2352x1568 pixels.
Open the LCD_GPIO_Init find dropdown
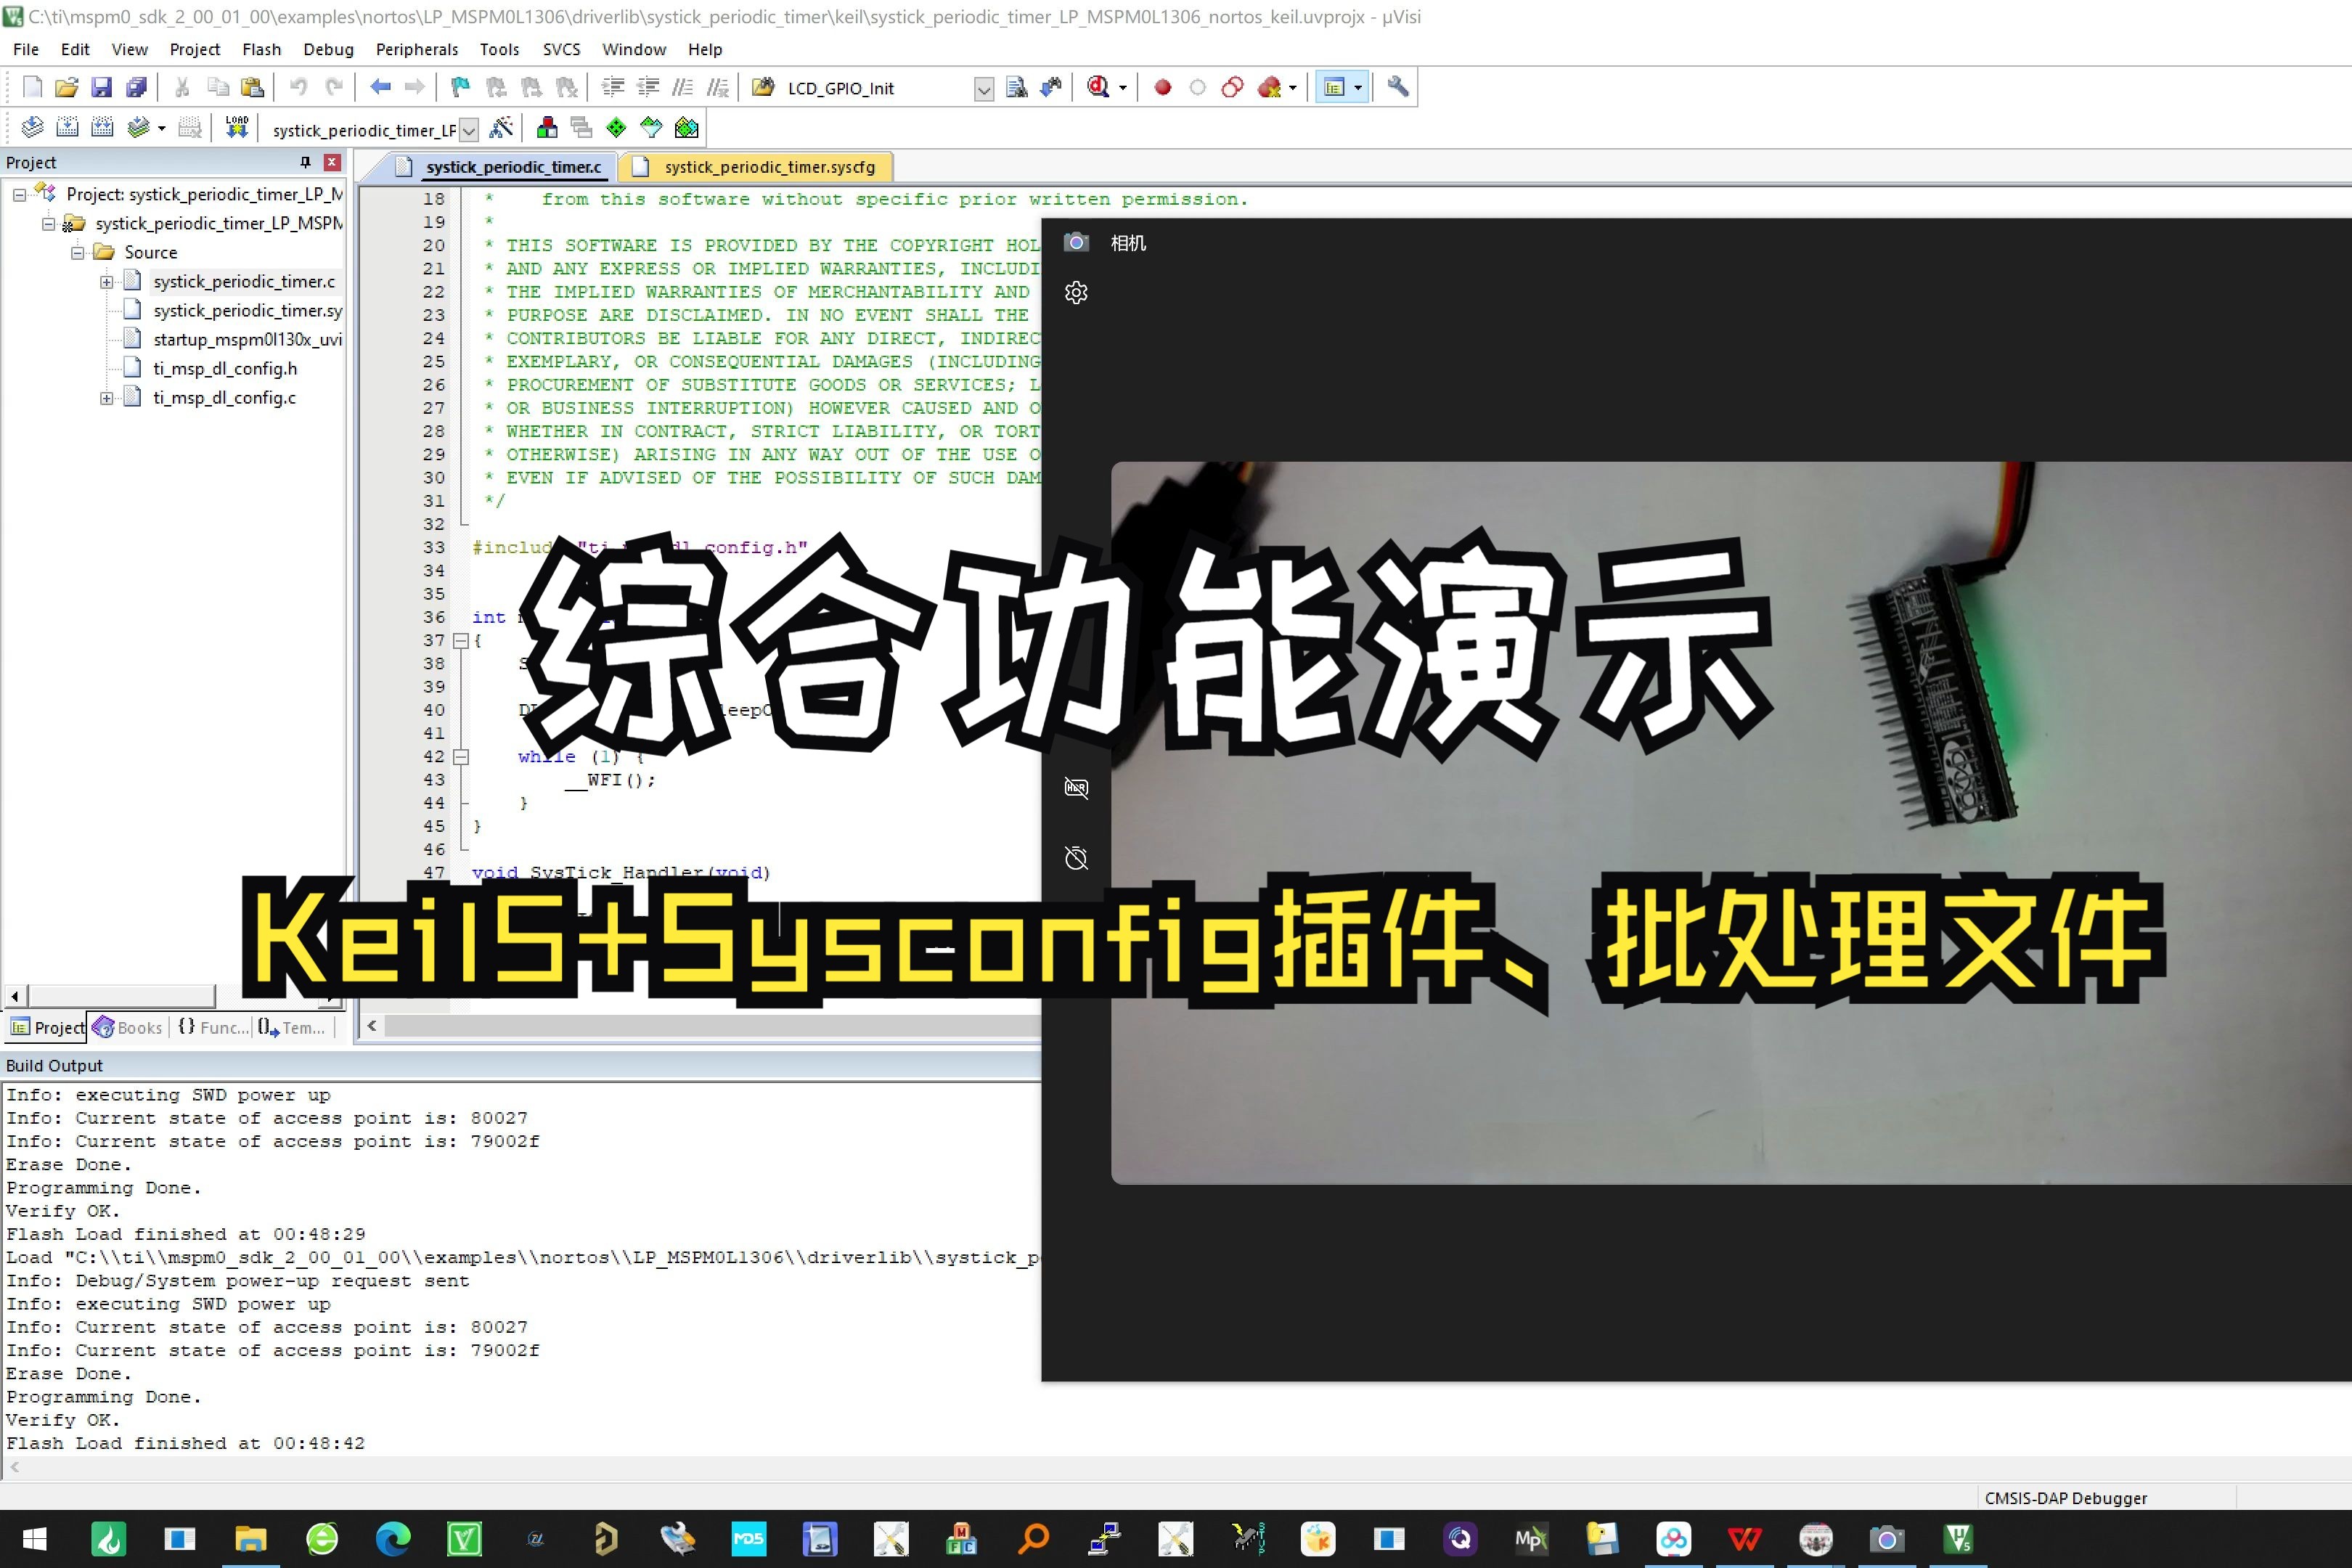[983, 89]
